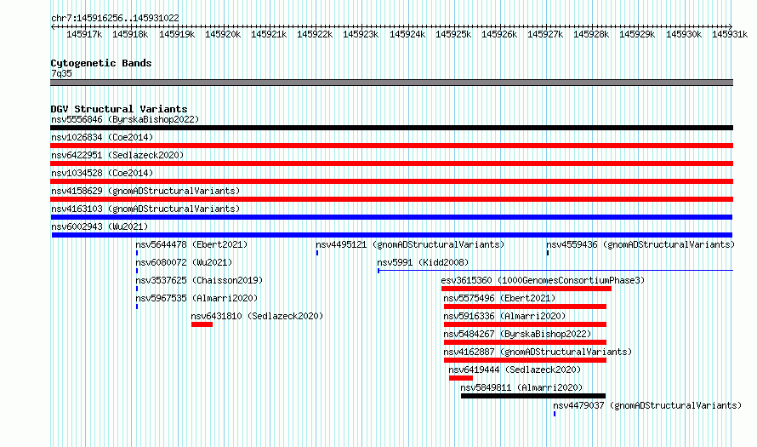
Task: Open nsv5967535 (Almarri2020) label
Action: click(196, 298)
